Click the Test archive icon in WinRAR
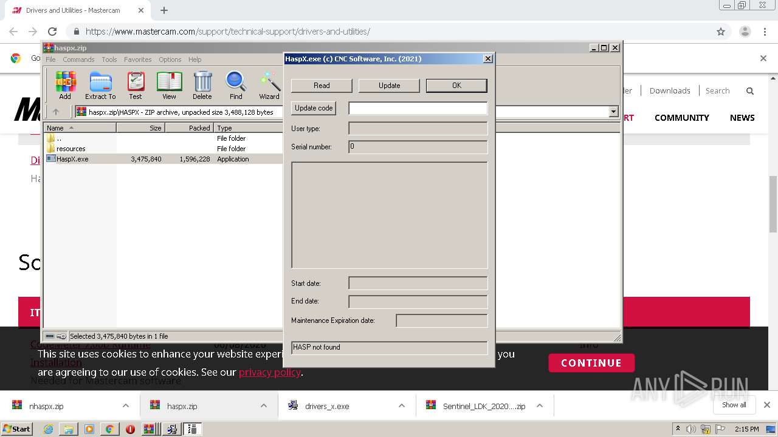 [x=136, y=85]
